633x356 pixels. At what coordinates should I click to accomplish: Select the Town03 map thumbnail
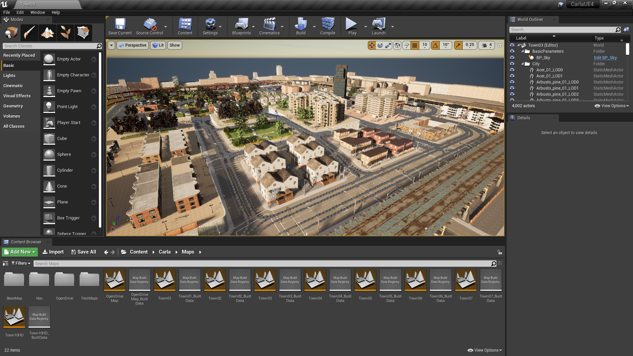click(265, 280)
